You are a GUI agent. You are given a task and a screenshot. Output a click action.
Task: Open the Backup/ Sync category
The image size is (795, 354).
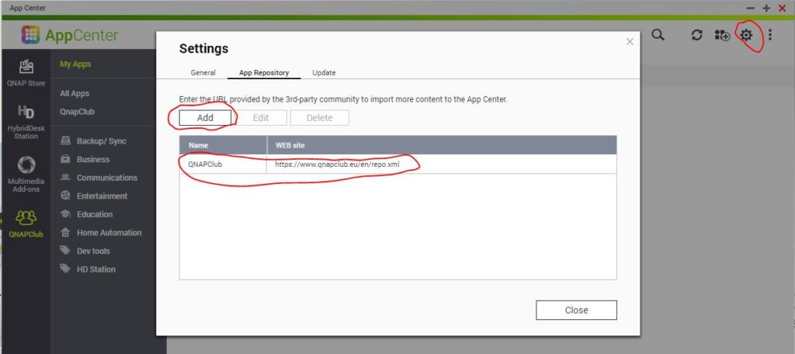coord(102,141)
